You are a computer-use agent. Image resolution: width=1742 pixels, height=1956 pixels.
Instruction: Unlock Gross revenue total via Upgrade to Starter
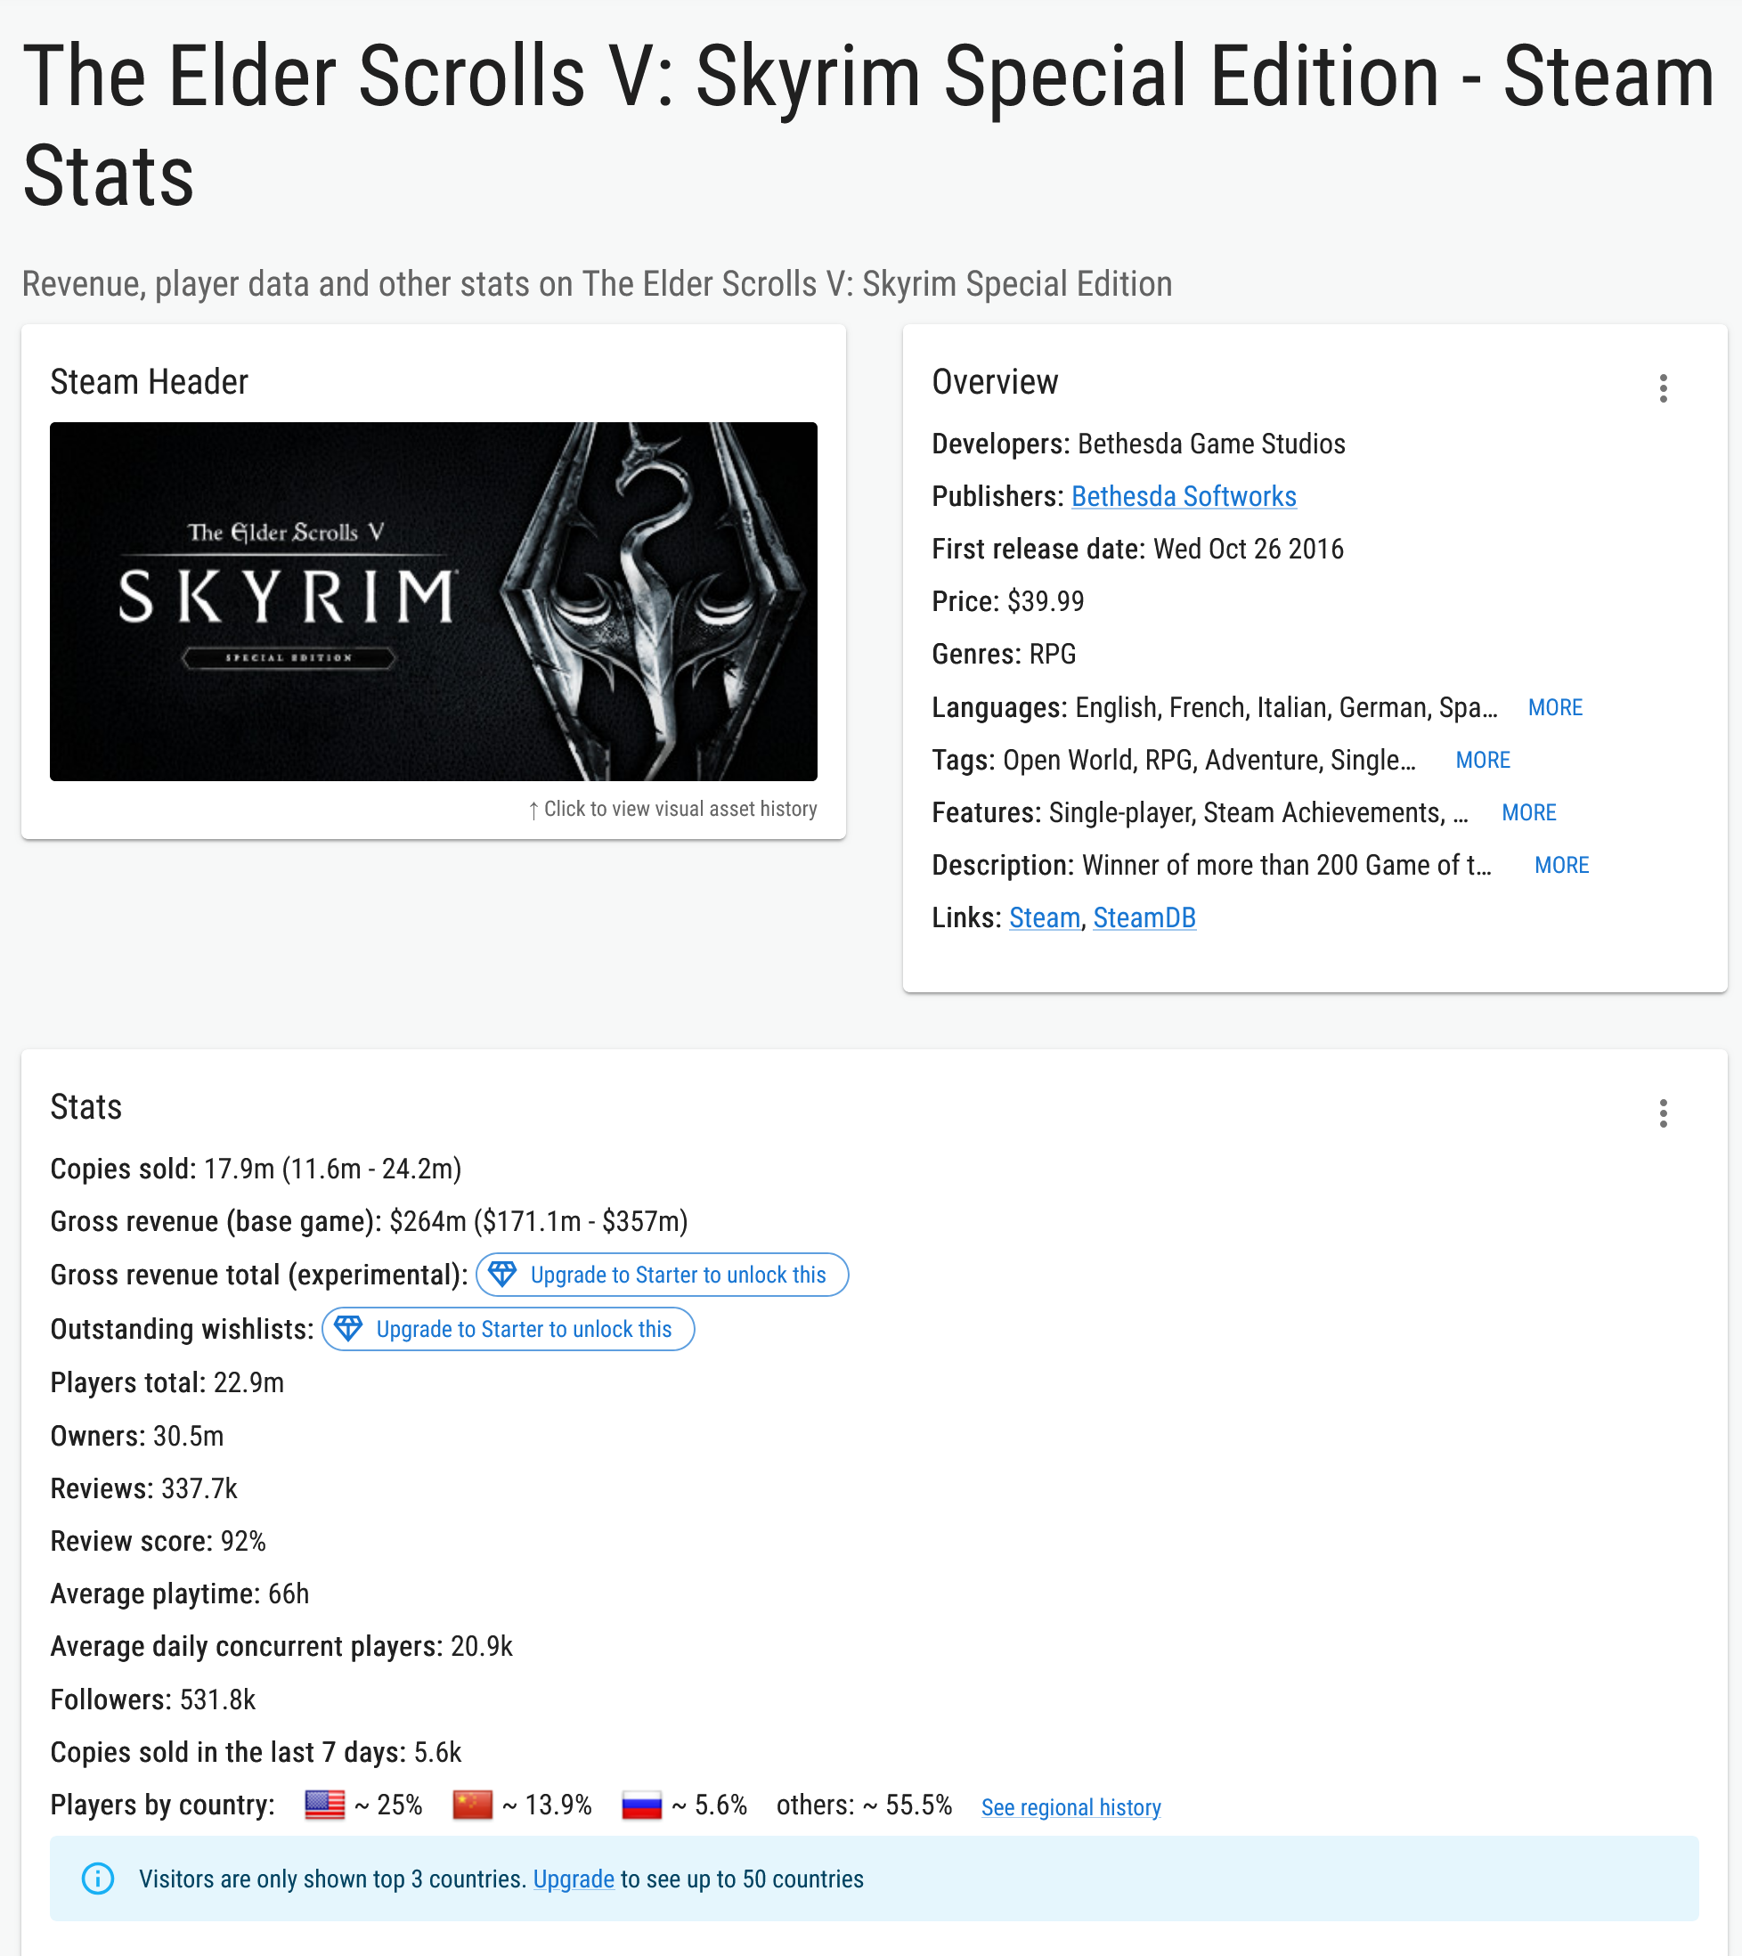[x=662, y=1275]
